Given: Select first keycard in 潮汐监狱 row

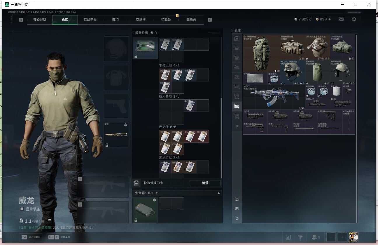Looking at the screenshot, I should tap(165, 167).
